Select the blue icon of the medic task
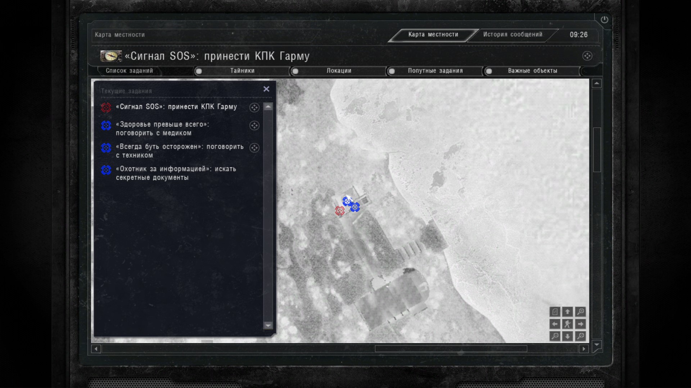691x388 pixels. coord(106,125)
